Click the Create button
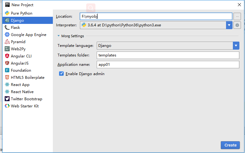This screenshot has width=245, height=153. [230, 145]
